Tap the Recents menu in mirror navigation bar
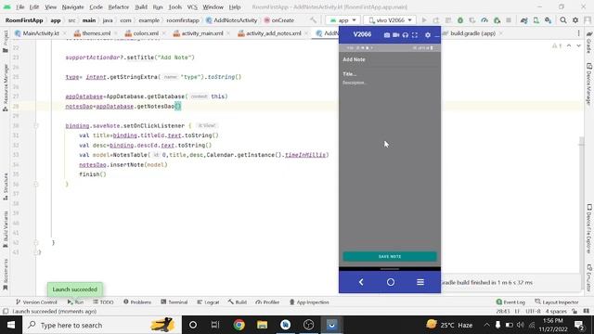Screen dimensions: 594x334 [x=420, y=282]
